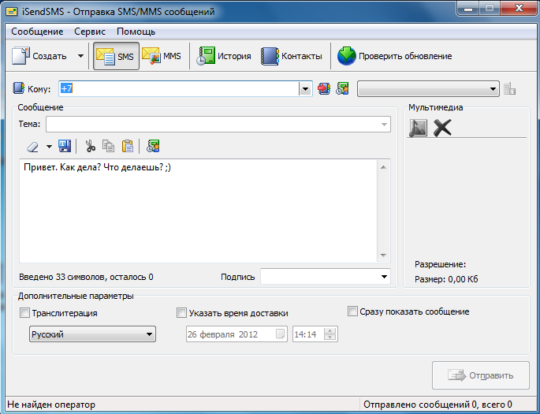Cut text with scissors icon
The image size is (540, 414).
click(90, 146)
